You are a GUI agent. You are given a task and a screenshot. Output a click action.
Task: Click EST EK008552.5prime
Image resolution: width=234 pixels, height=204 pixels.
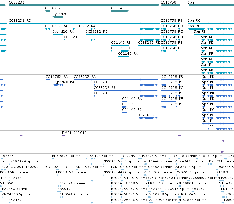coord(71,172)
